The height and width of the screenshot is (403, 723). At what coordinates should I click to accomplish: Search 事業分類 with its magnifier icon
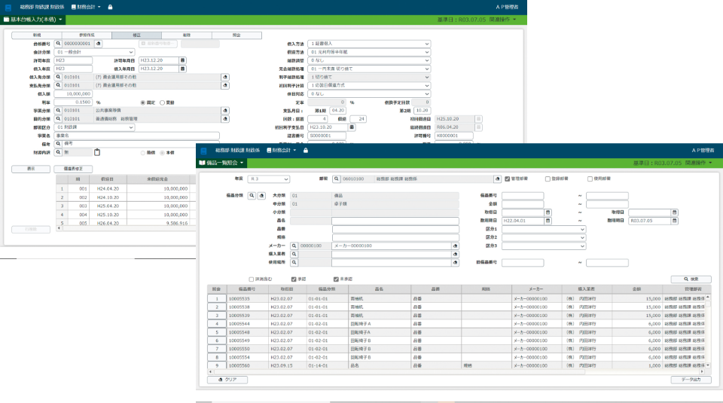[x=58, y=111]
